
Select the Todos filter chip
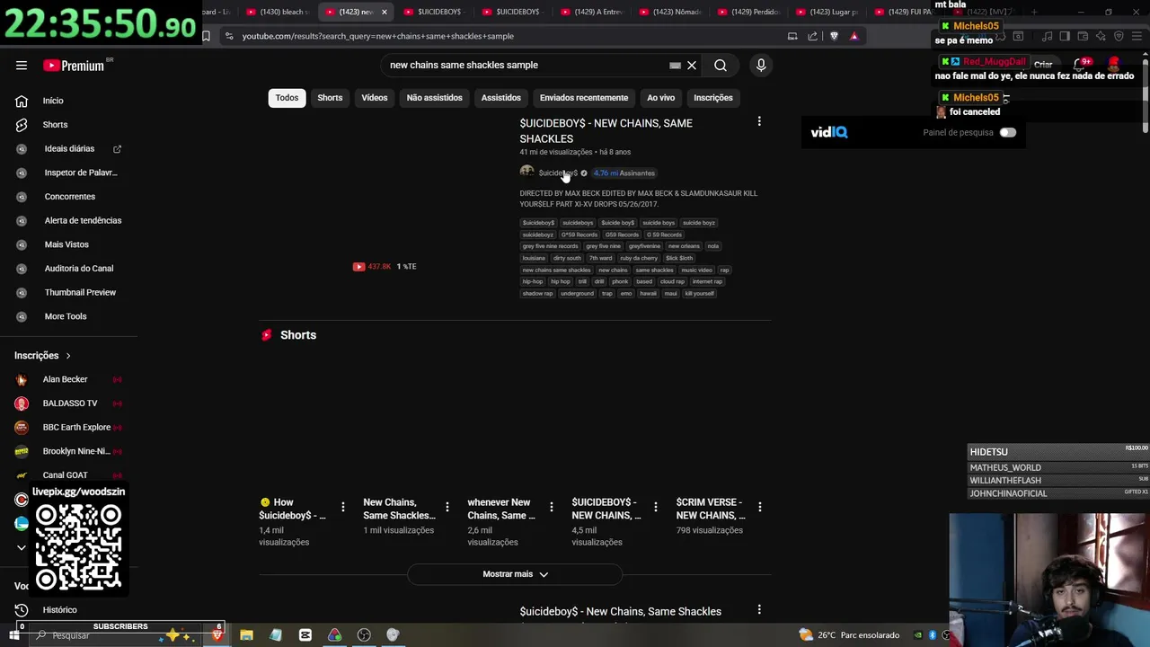287,98
